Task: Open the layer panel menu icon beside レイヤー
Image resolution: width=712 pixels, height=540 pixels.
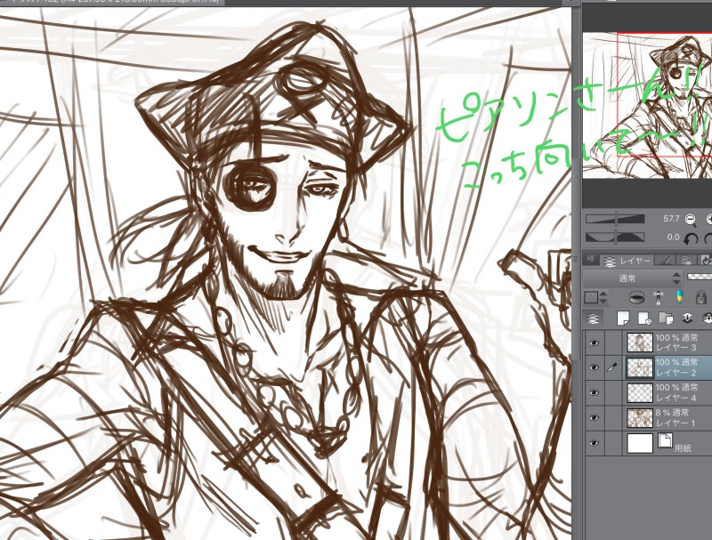Action: pyautogui.click(x=590, y=259)
